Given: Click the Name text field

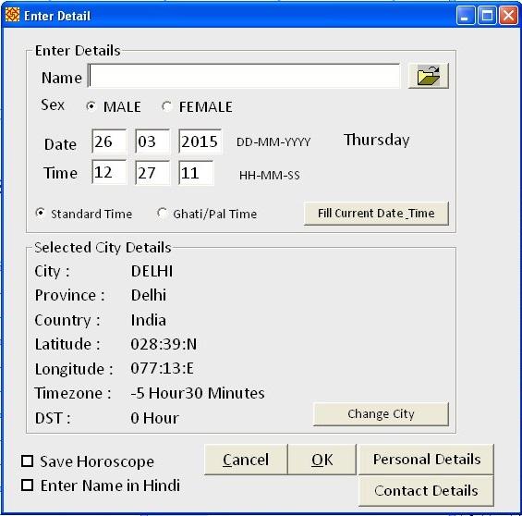Looking at the screenshot, I should 244,76.
